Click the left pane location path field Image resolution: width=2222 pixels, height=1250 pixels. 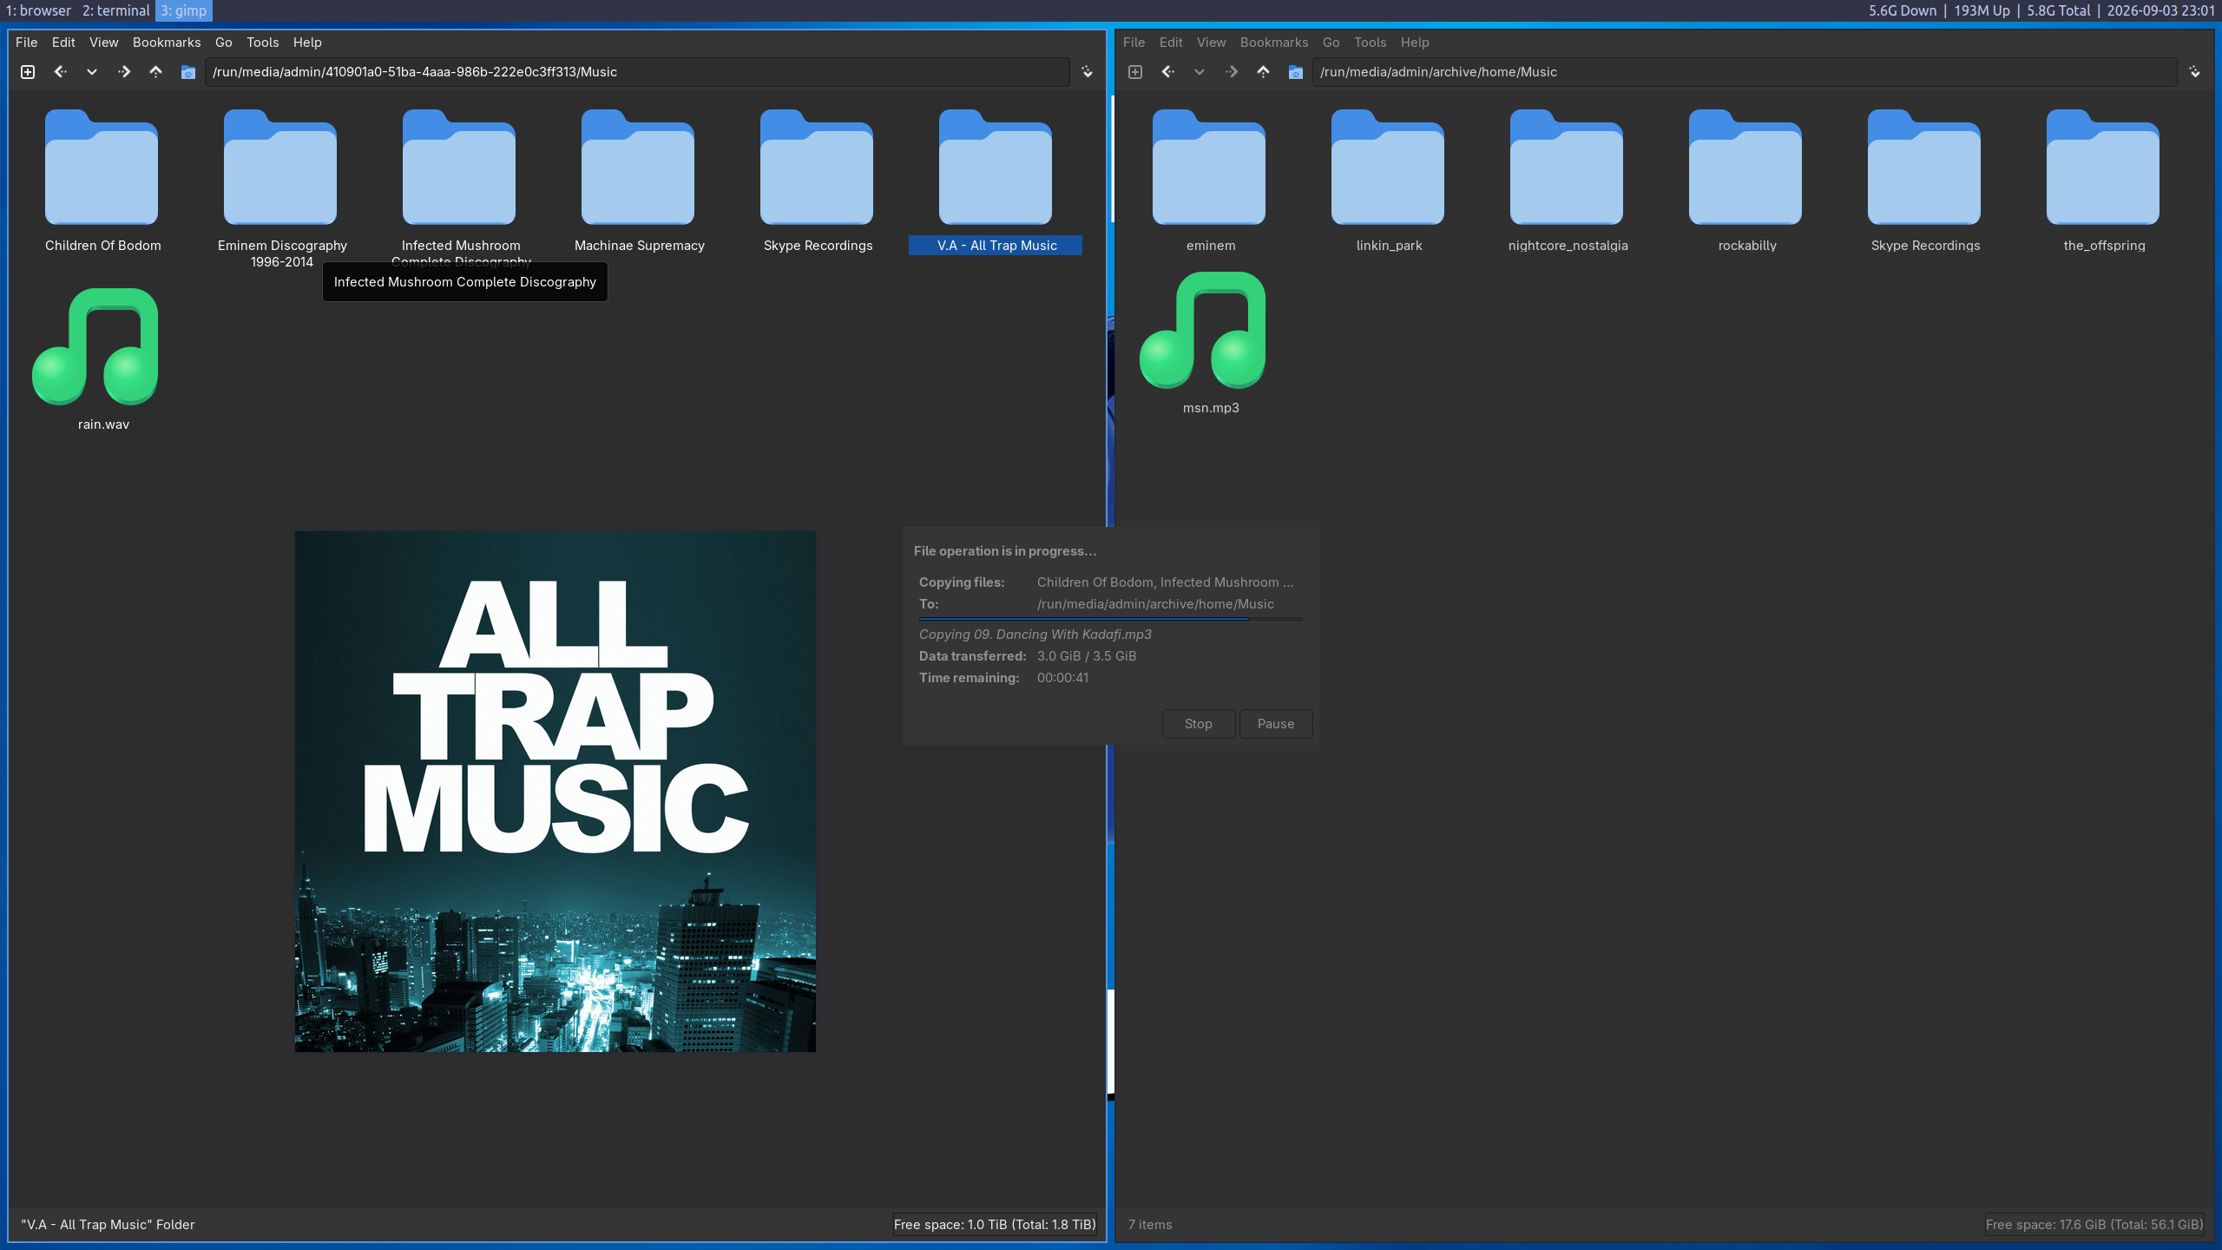(637, 72)
